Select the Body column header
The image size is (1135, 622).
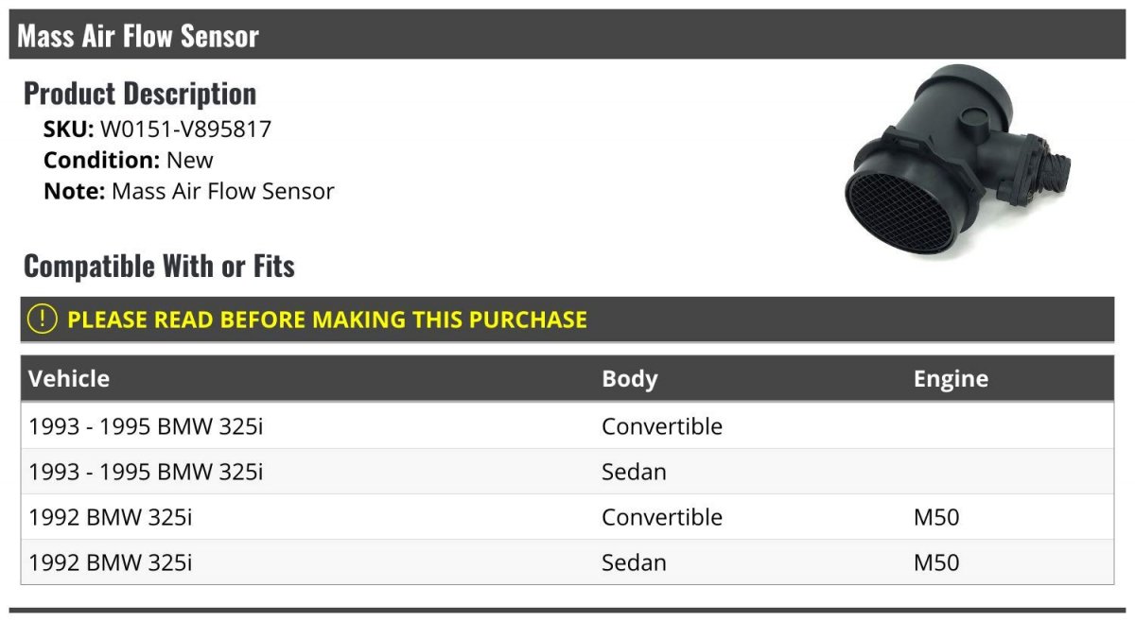click(x=630, y=379)
